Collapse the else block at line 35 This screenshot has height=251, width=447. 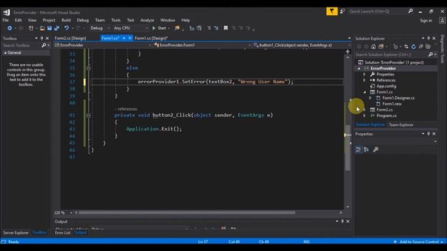click(x=89, y=68)
